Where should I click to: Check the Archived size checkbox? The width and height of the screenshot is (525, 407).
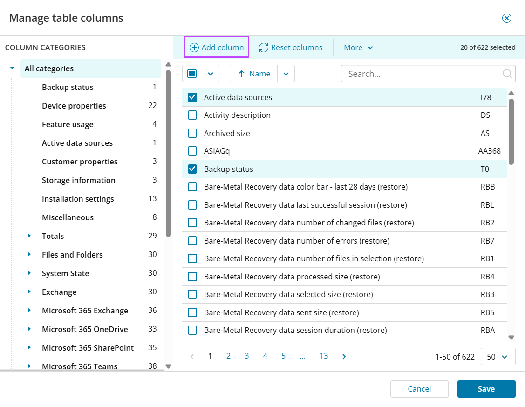click(x=192, y=133)
